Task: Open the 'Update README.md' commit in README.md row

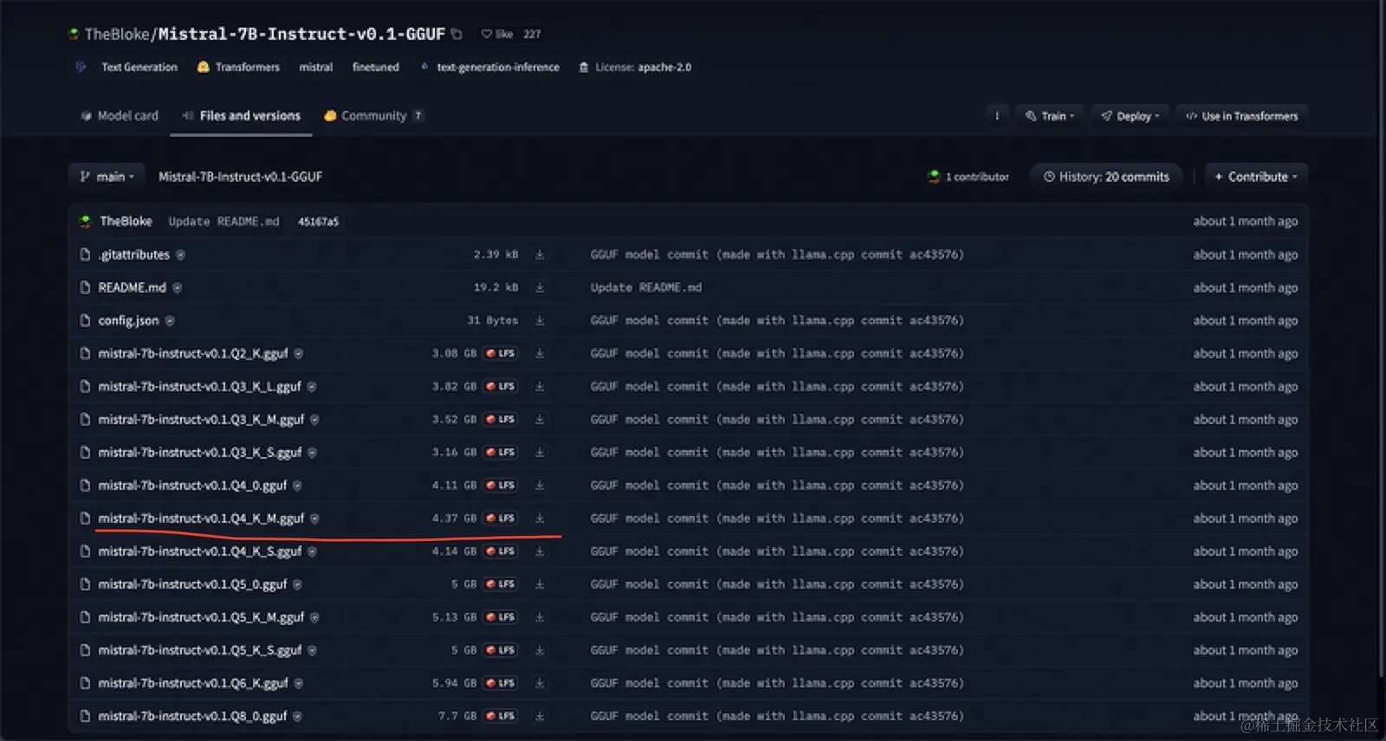Action: (x=646, y=287)
